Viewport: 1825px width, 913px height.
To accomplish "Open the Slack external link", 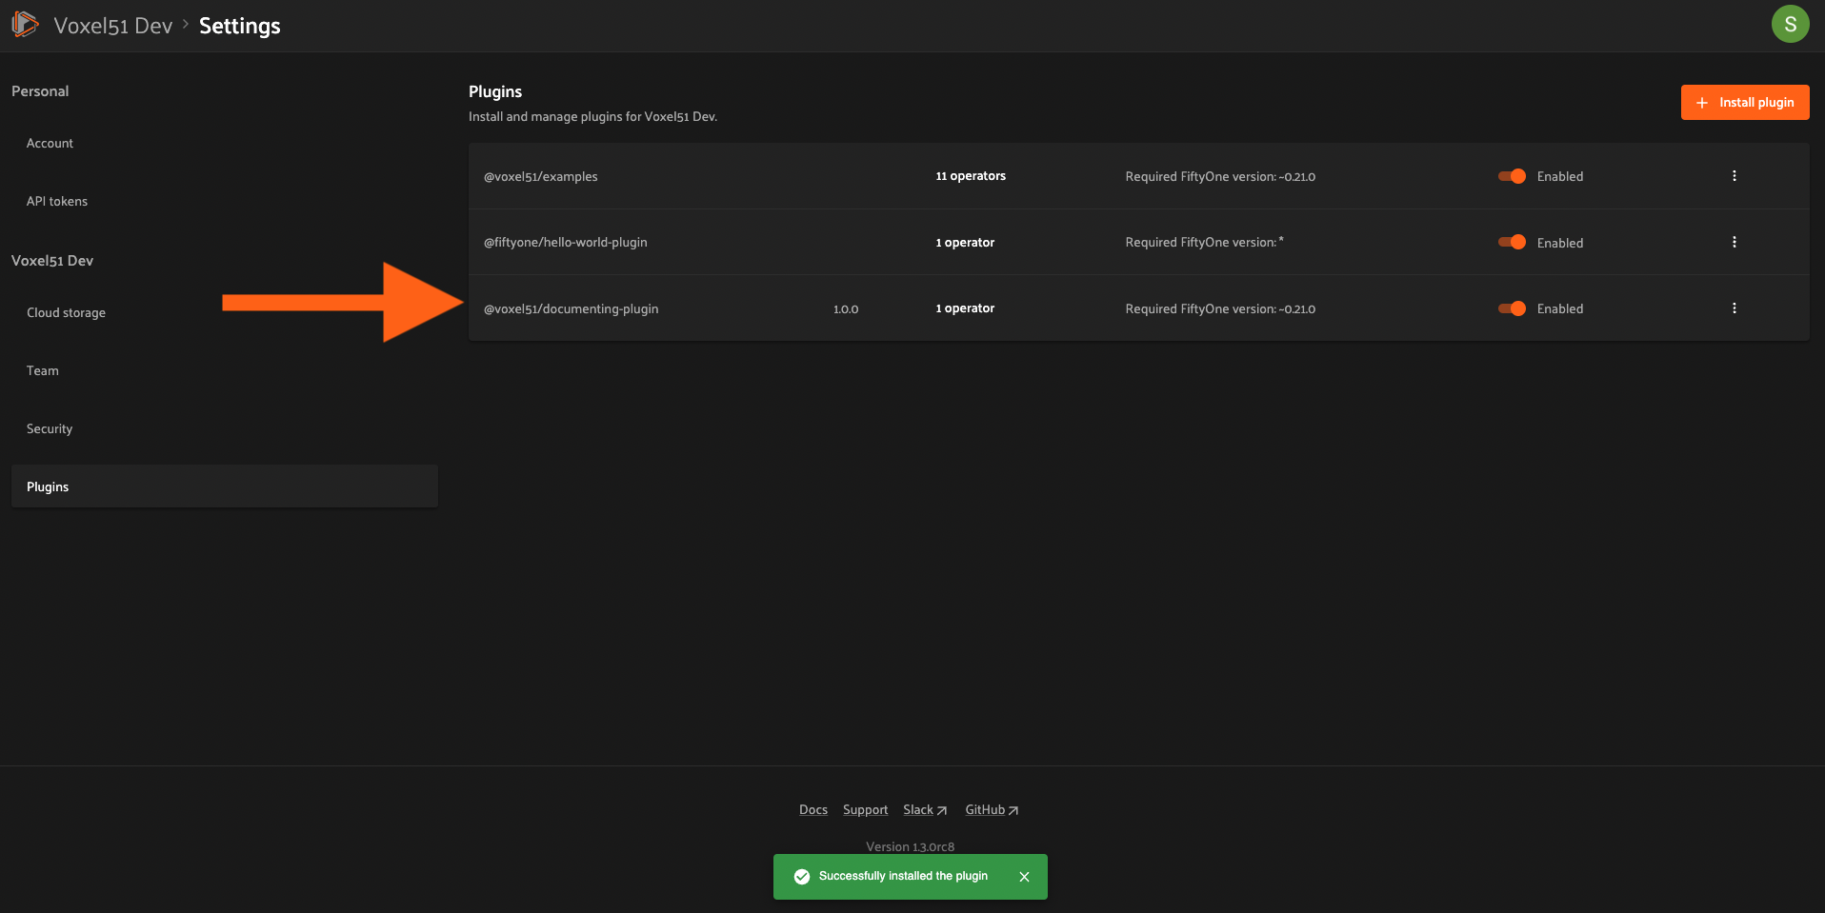I will 925,809.
